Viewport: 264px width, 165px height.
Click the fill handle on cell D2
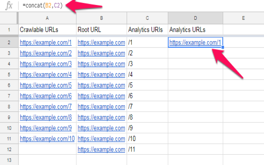[x=223, y=47]
